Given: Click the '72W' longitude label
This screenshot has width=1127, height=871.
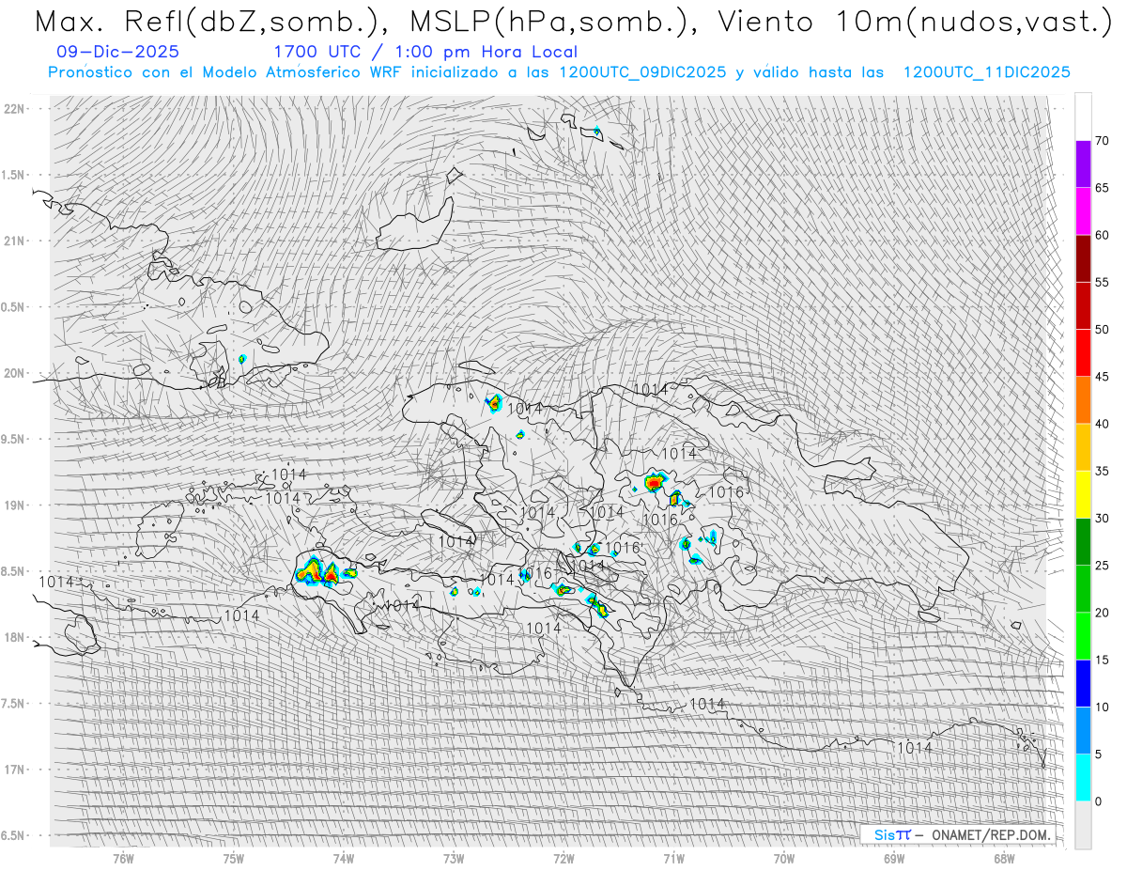Looking at the screenshot, I should point(563,859).
